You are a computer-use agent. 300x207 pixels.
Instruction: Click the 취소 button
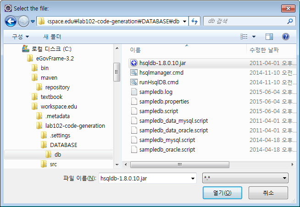[x=268, y=193]
